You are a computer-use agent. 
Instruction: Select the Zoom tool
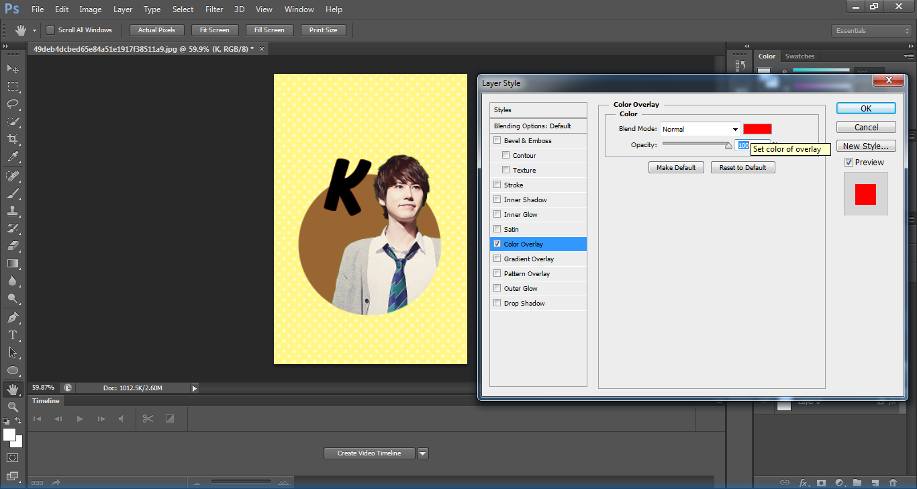[13, 406]
